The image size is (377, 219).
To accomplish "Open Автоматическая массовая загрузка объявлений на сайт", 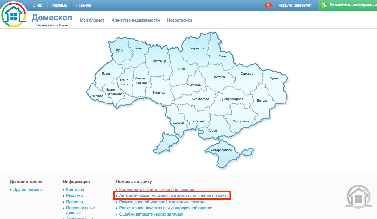I will [x=173, y=196].
